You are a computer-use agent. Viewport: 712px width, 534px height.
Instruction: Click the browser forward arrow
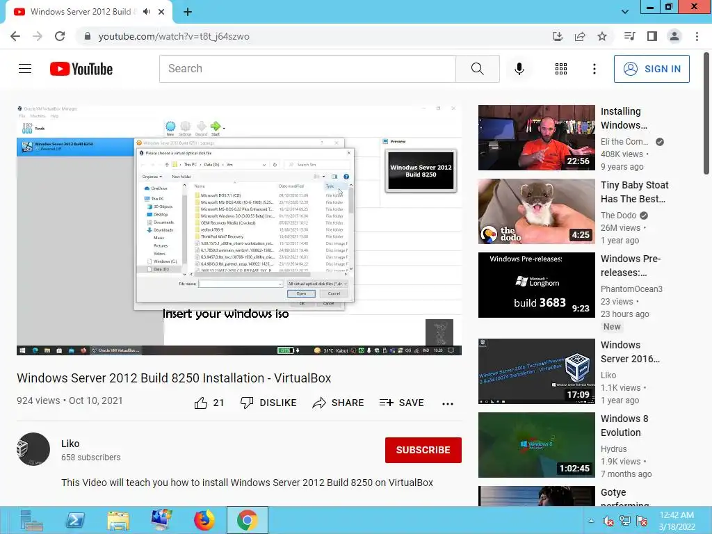pos(38,36)
